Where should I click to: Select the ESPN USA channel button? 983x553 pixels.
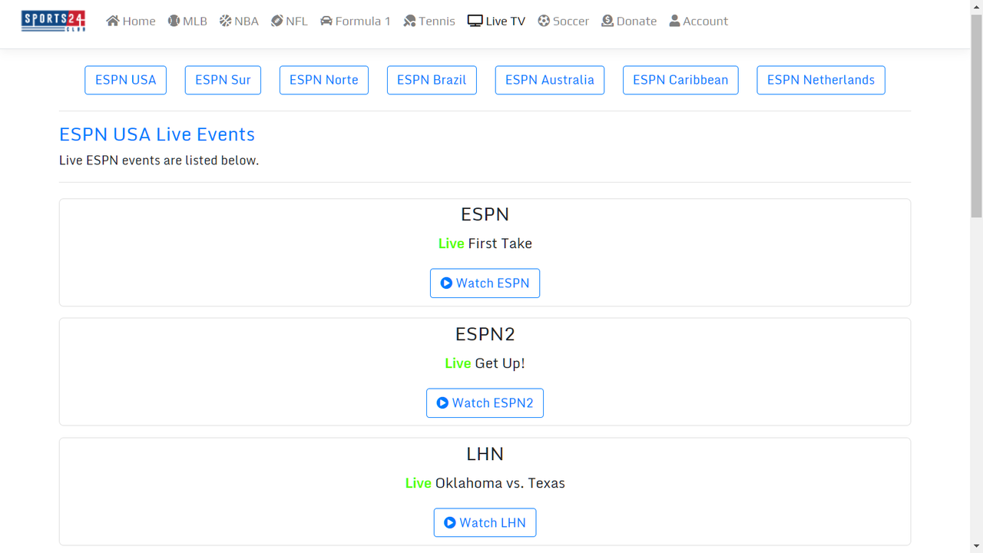point(125,80)
